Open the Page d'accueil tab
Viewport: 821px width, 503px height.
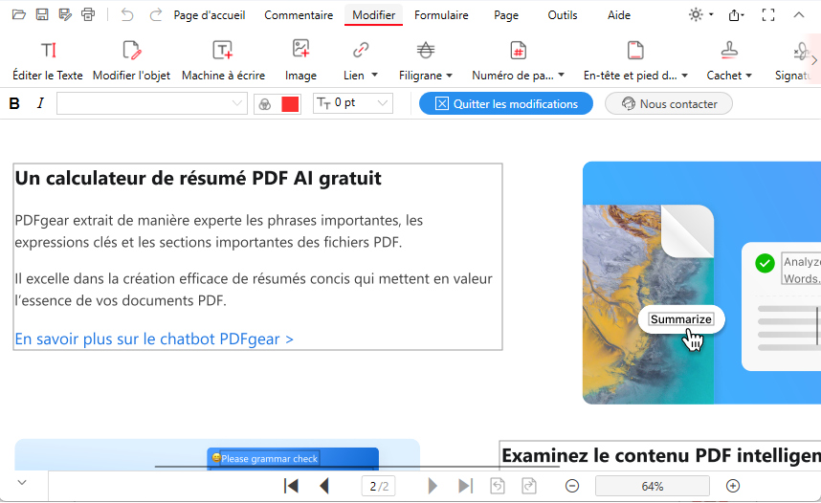[x=210, y=15]
